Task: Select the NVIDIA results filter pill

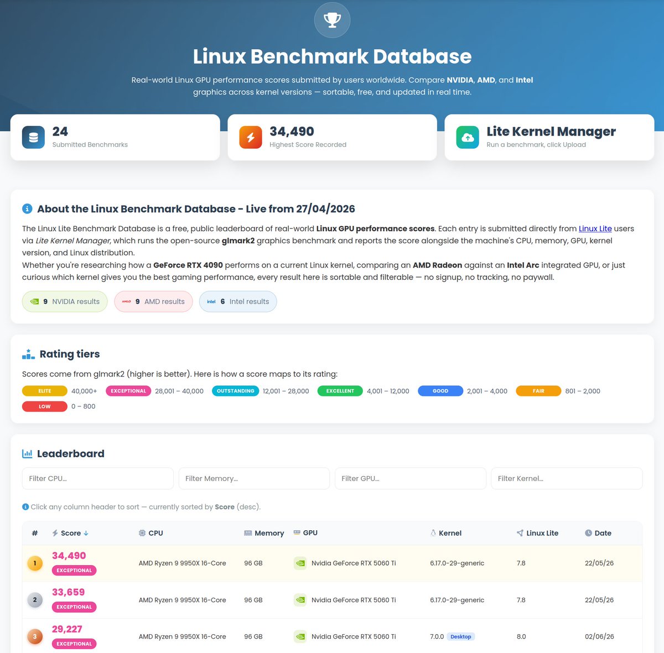Action: pos(65,301)
